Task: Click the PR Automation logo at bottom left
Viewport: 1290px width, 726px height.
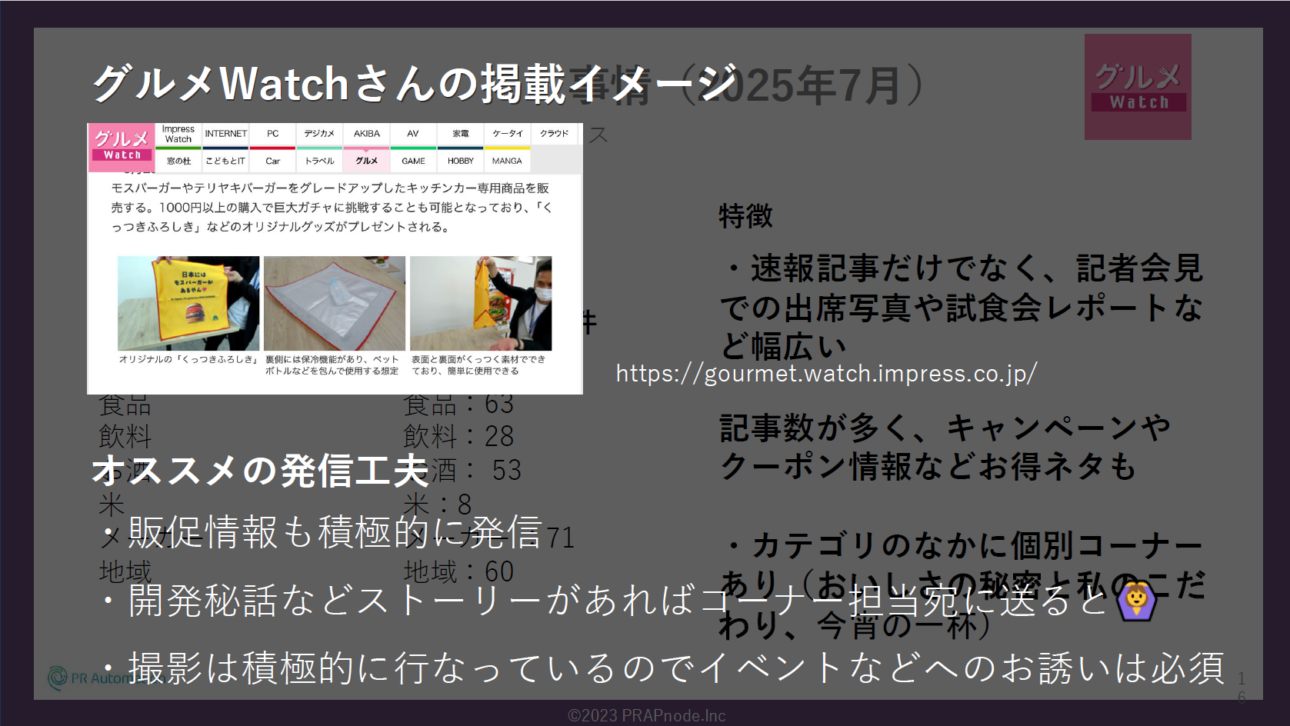Action: click(85, 678)
